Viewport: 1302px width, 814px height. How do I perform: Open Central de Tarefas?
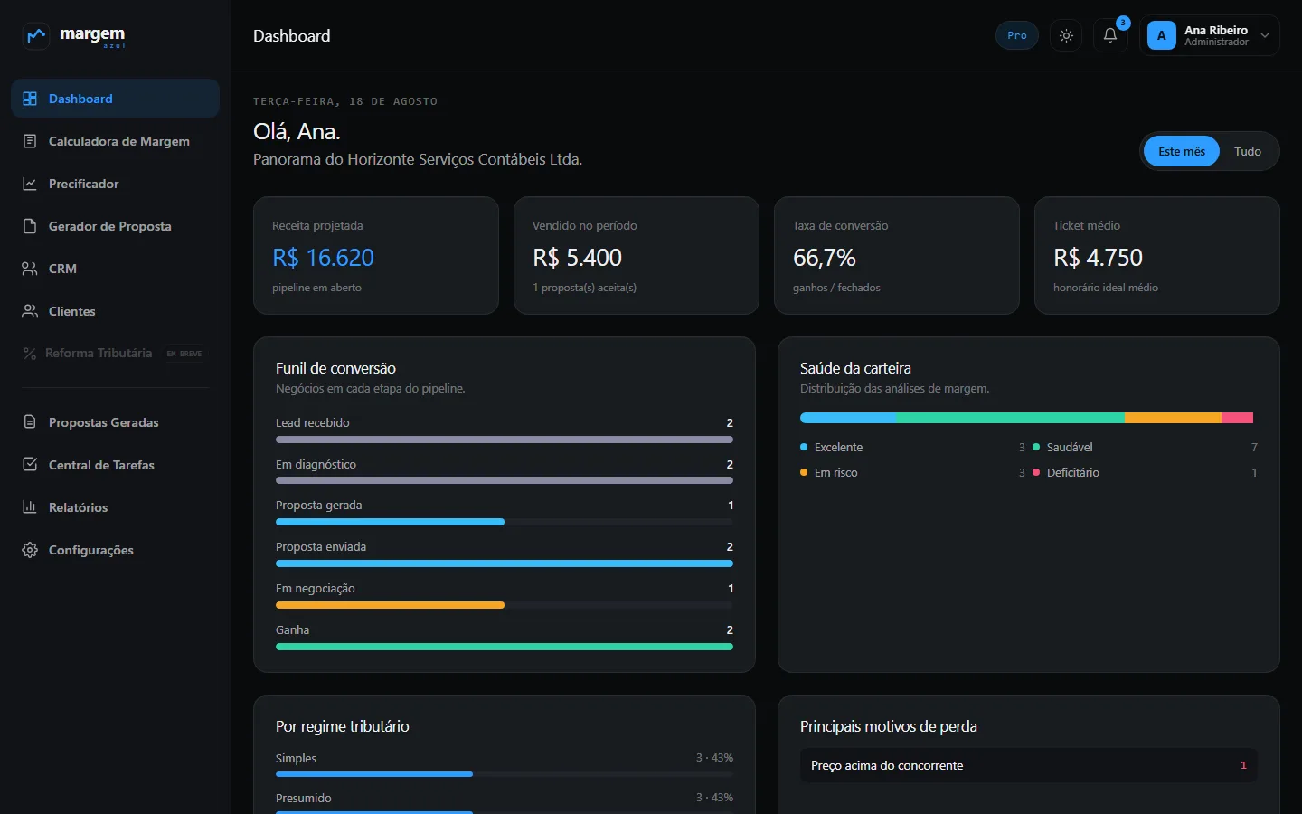pos(115,465)
